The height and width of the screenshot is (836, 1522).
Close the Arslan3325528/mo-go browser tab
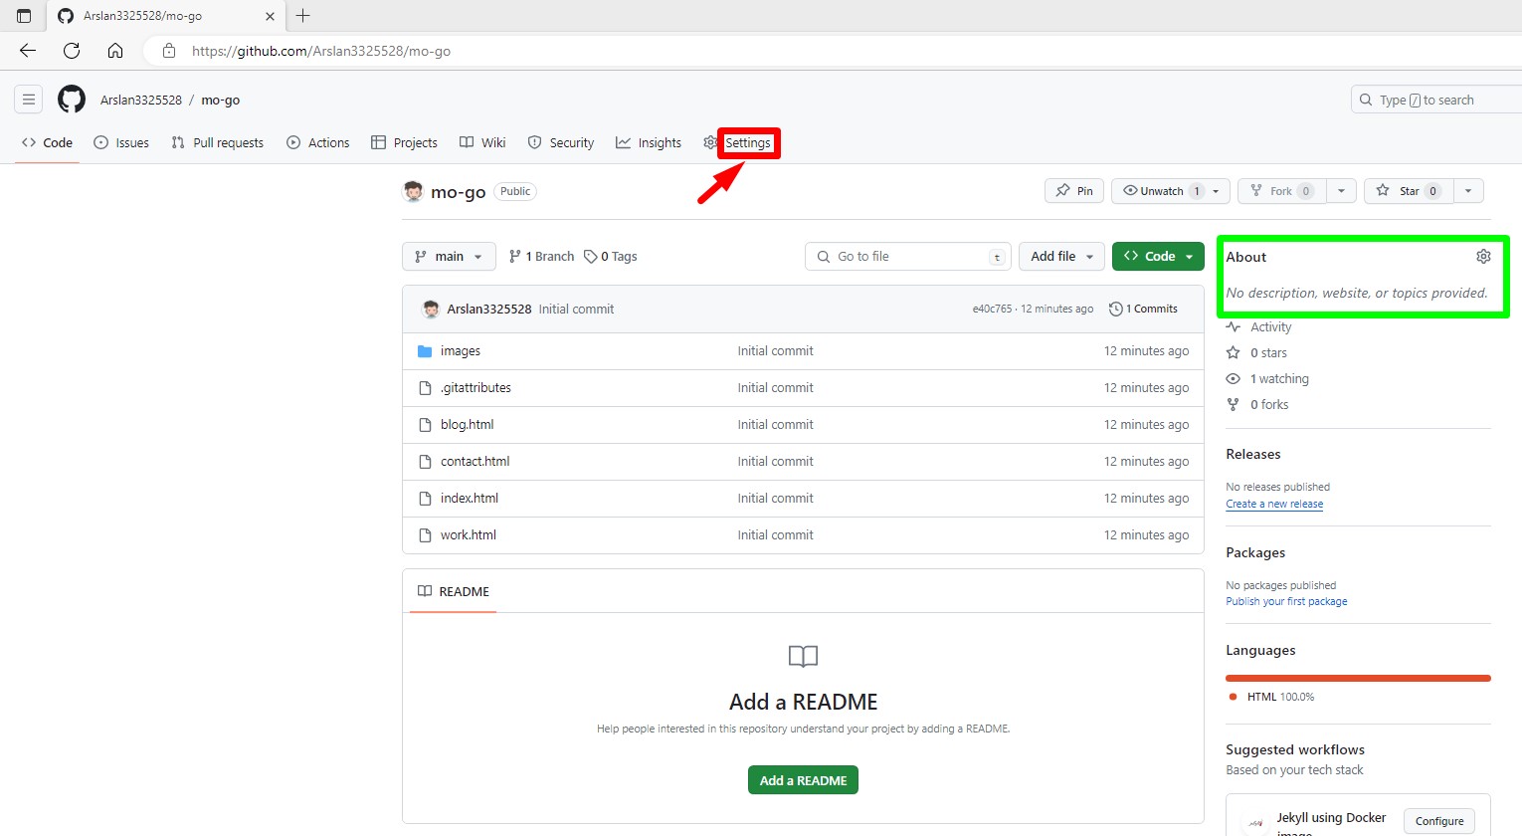pos(270,16)
